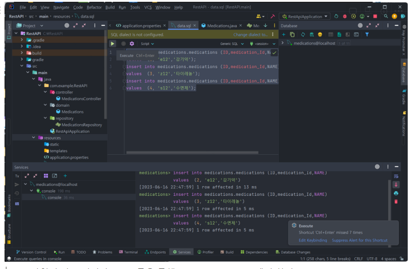Open the Generic SQL dialect dropdown
Viewport: 415px width, 269px height.
(231, 44)
